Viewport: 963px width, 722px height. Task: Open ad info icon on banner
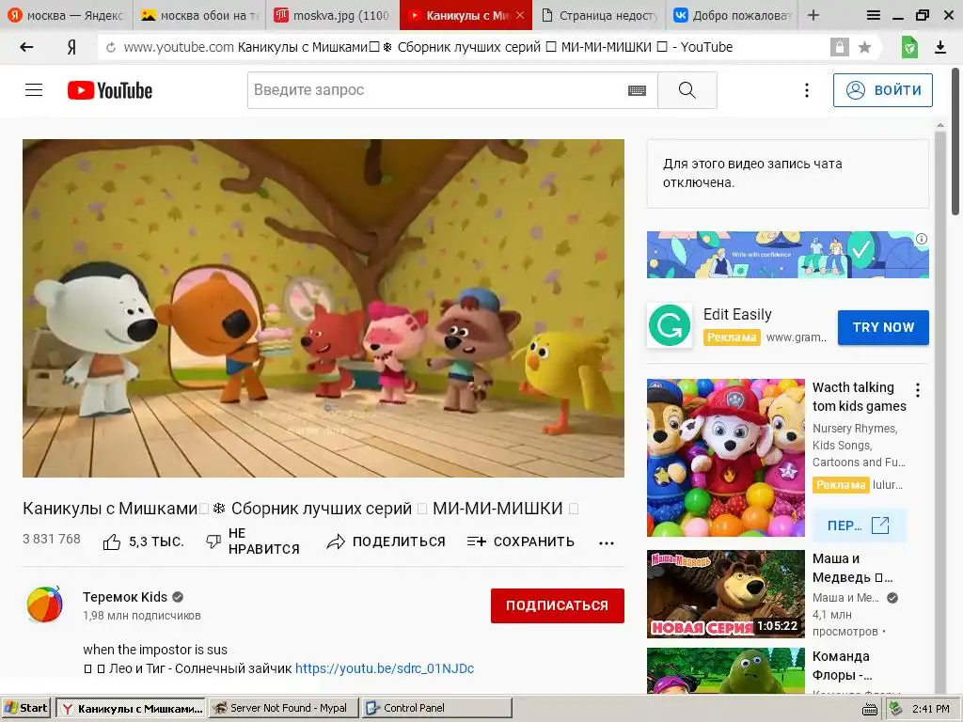pos(922,239)
